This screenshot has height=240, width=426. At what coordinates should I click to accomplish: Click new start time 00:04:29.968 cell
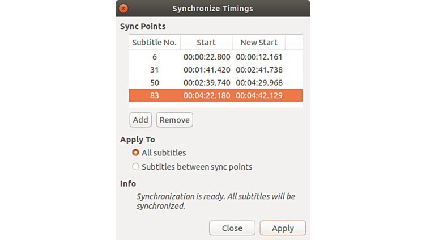coord(259,83)
